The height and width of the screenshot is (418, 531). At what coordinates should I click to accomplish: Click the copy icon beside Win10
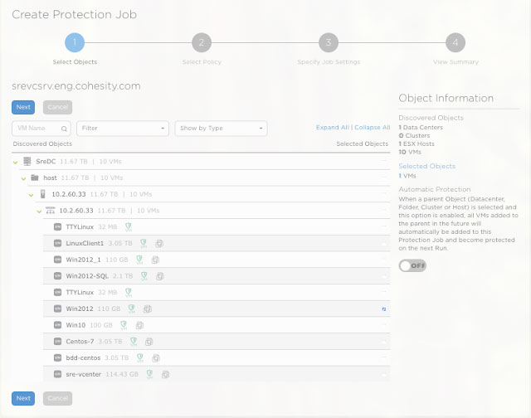coord(139,324)
